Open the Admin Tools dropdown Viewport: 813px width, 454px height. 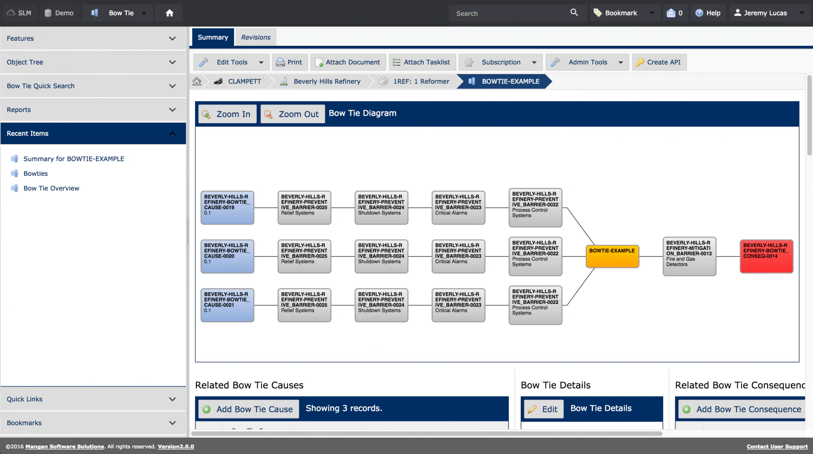[621, 62]
